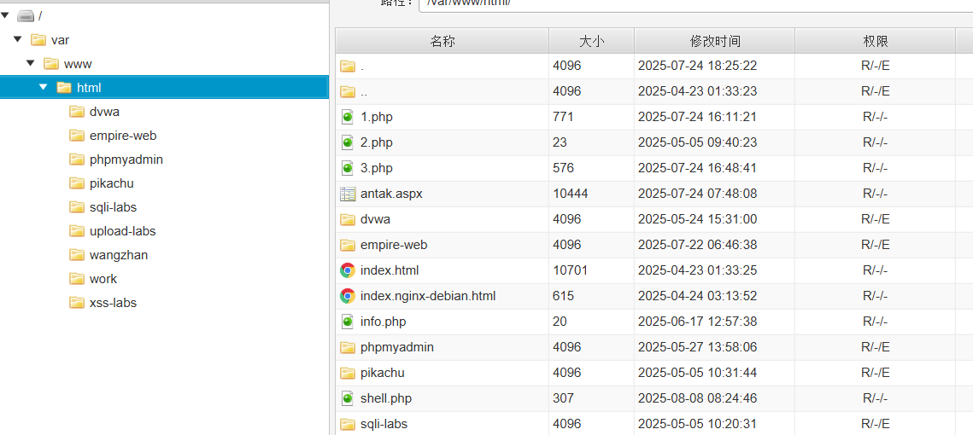Select the index.nginx-debian.html file name

pyautogui.click(x=428, y=296)
